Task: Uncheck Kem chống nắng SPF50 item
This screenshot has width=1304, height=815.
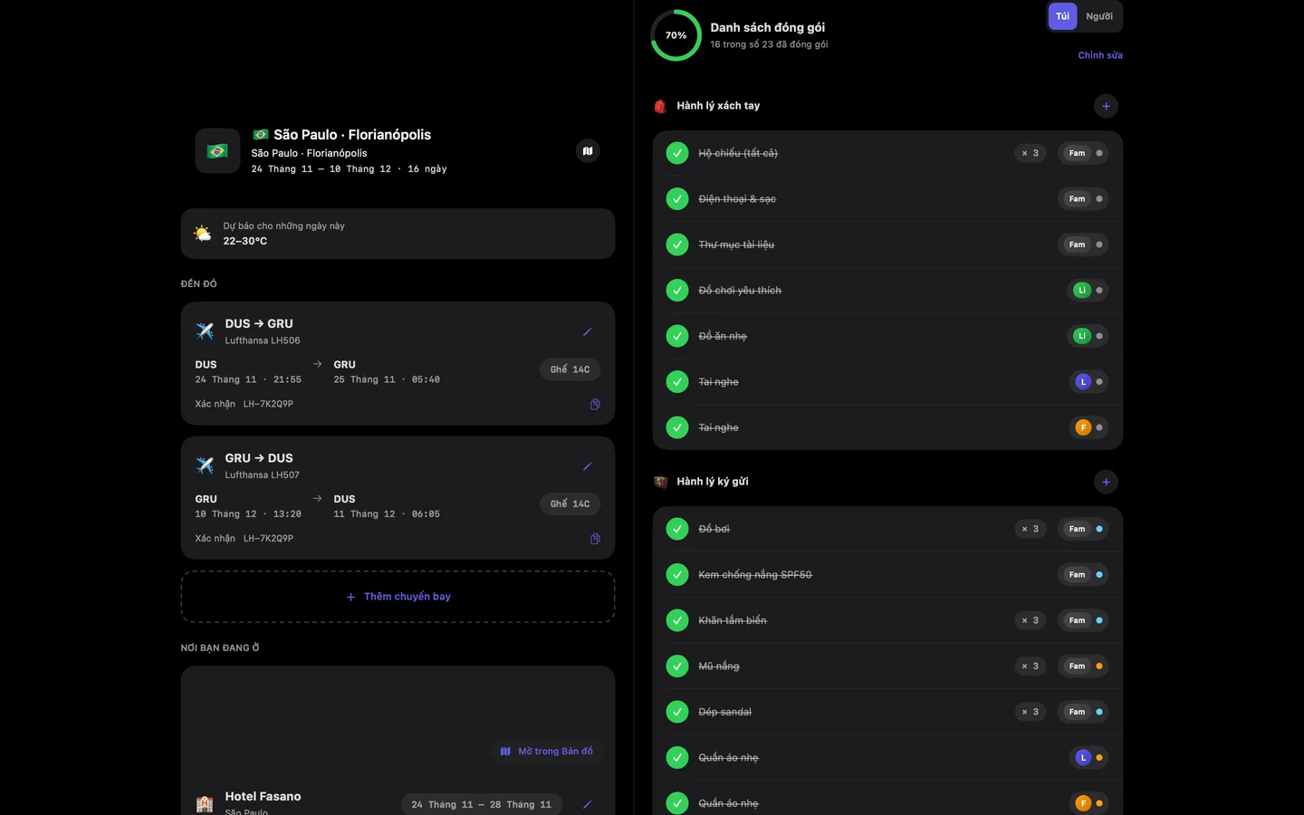Action: [x=677, y=575]
